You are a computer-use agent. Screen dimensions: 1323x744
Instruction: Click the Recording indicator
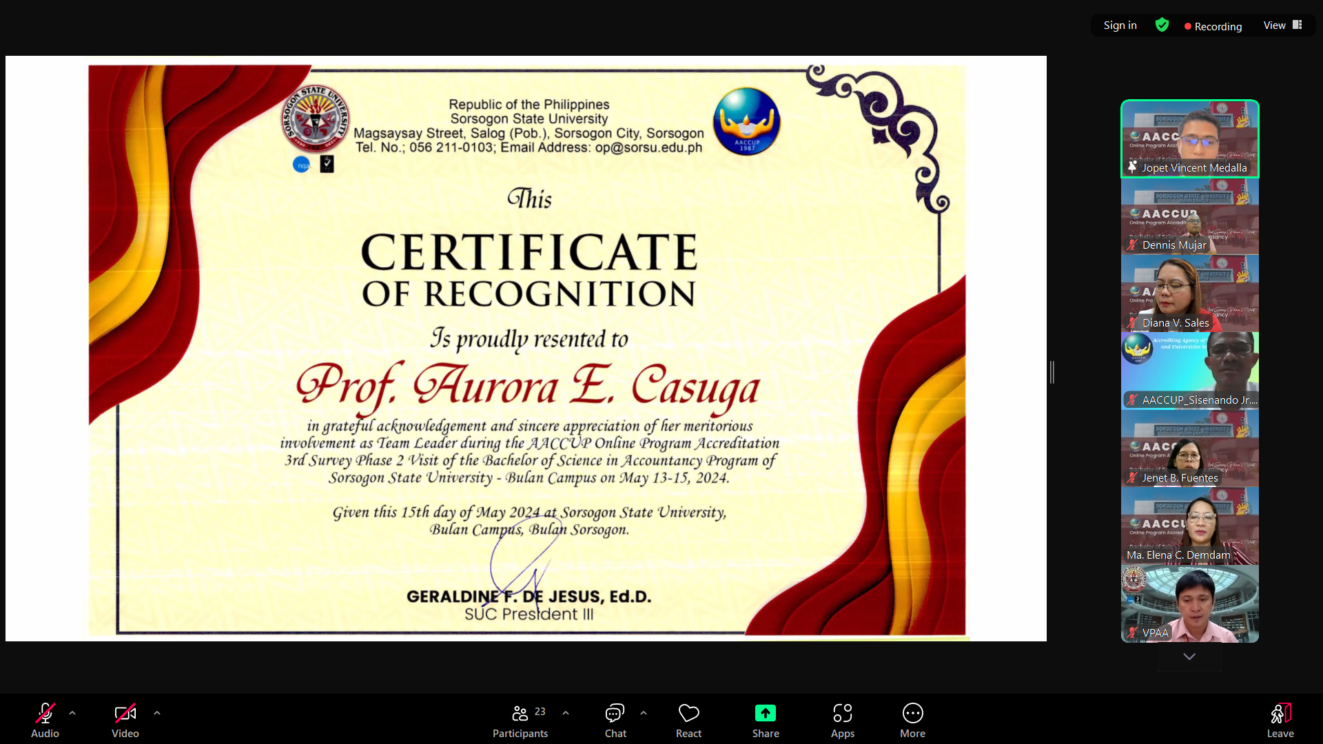(1213, 26)
